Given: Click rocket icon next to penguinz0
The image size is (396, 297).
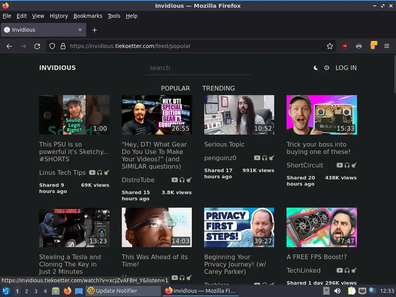Looking at the screenshot, I should coord(271,158).
